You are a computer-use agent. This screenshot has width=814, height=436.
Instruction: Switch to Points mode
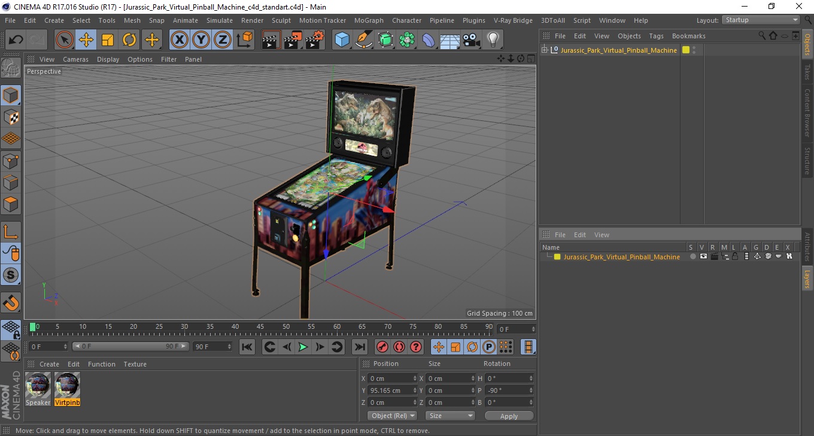point(11,161)
